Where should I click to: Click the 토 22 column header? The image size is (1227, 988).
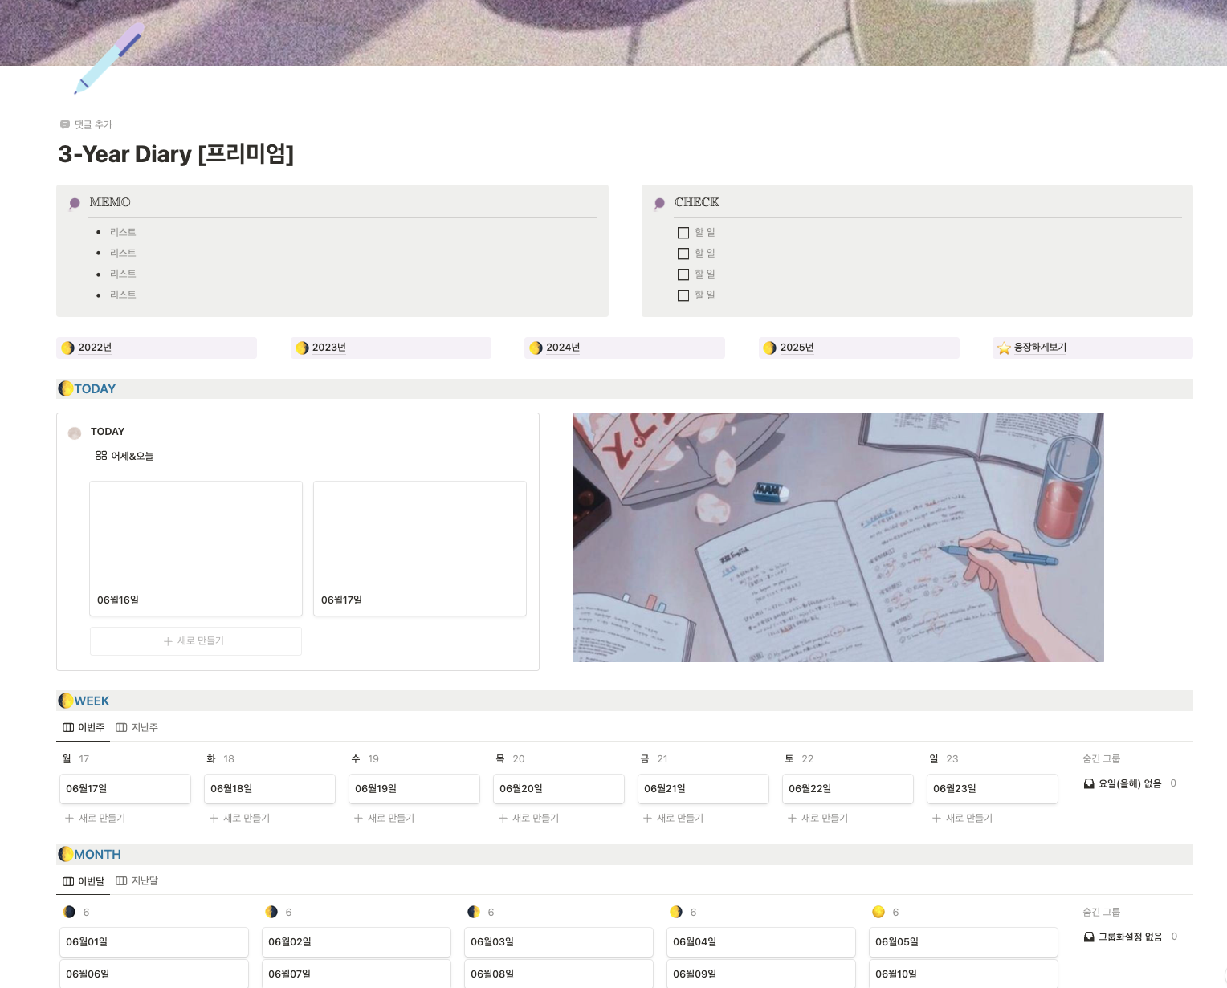[799, 758]
